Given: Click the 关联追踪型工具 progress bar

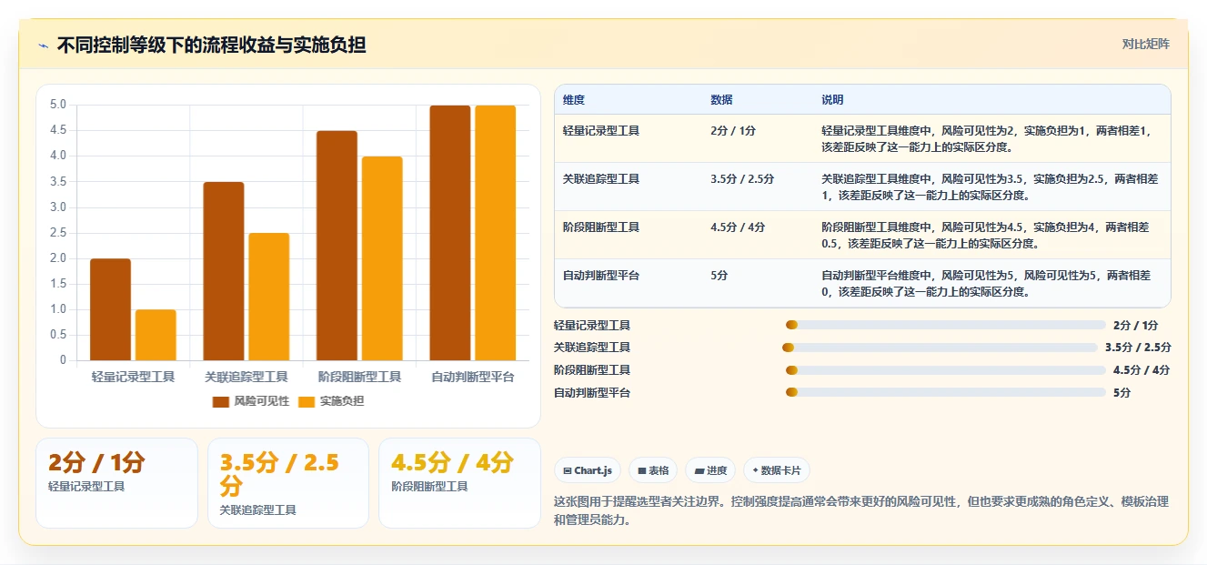Looking at the screenshot, I should coord(940,348).
